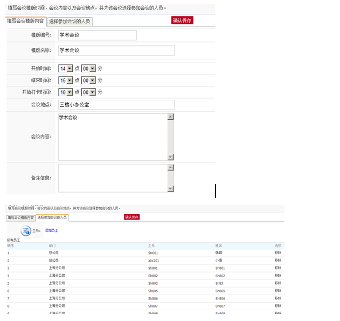The image size is (340, 321).
Task: Select the 选择参加会议的人员 tab in the form panel
Action: point(70,22)
